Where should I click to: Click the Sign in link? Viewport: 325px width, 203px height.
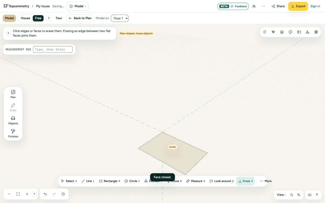pos(315,6)
